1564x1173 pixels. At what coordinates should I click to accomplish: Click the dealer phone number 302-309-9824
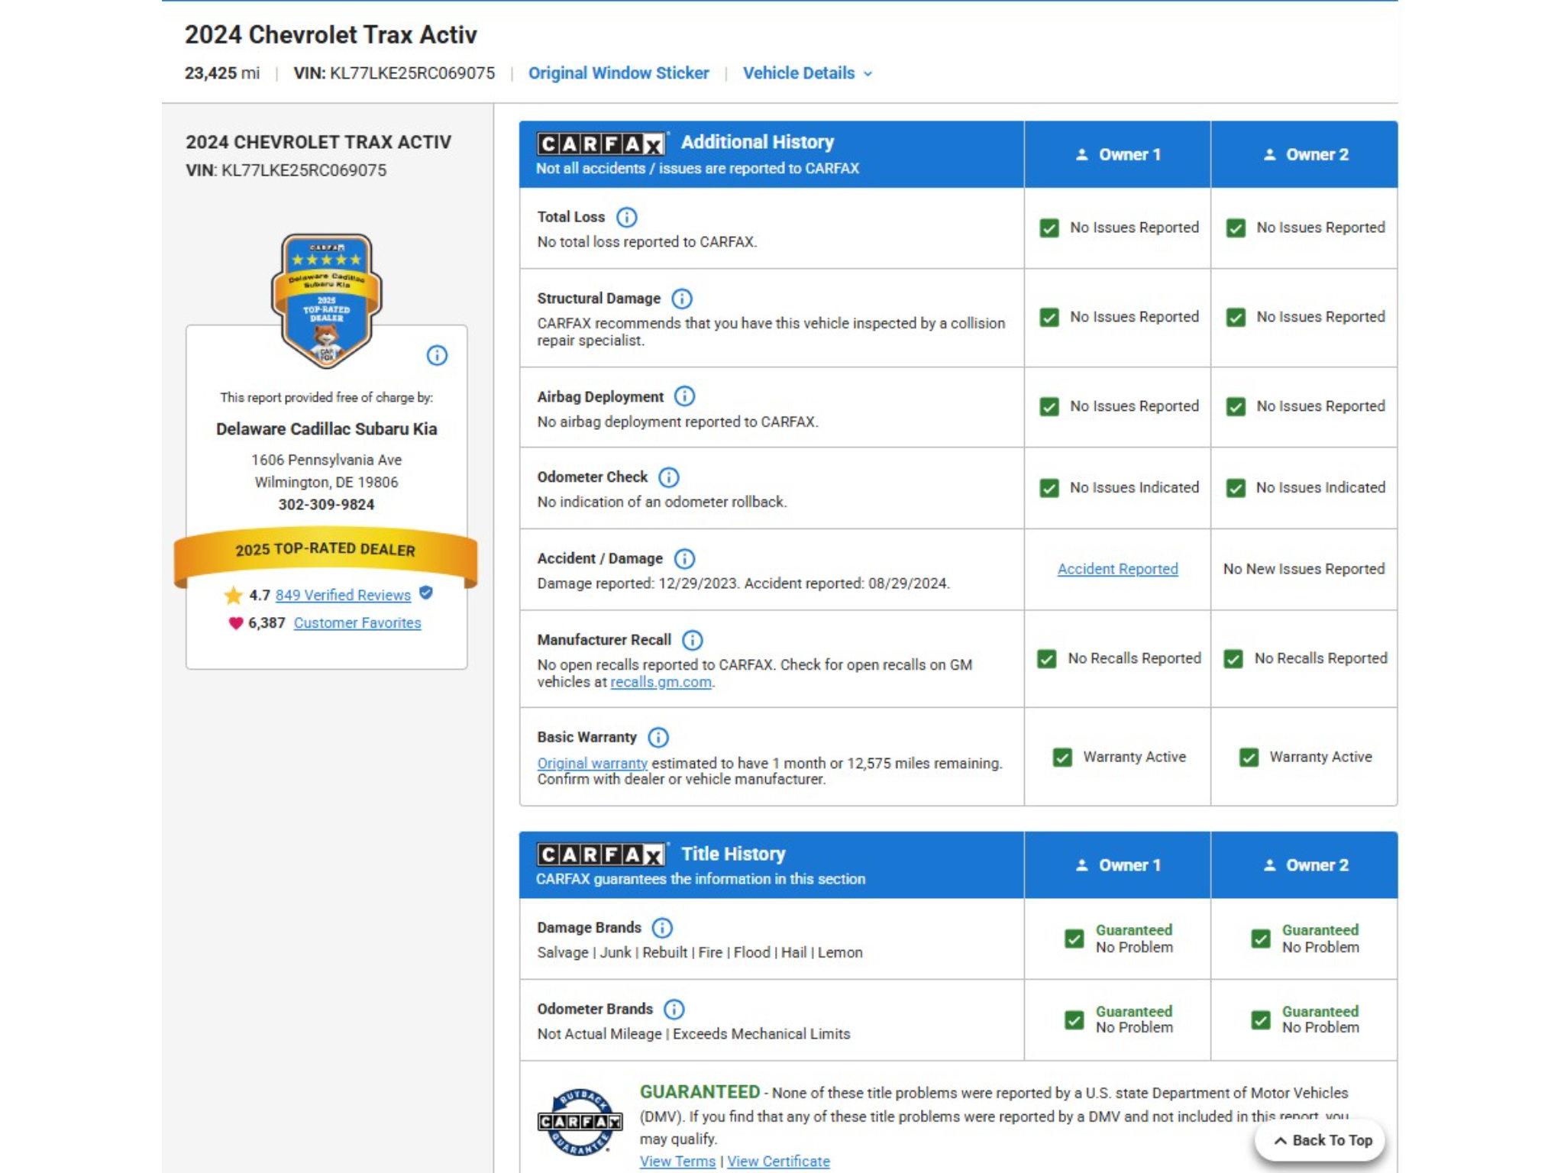(x=326, y=505)
